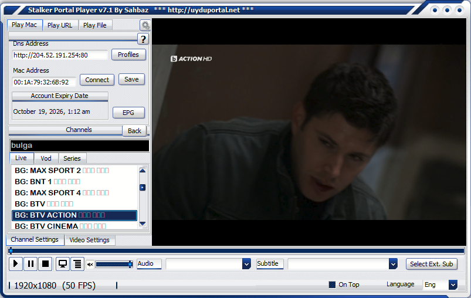Open the Video Settings tab
The image size is (471, 298).
(x=90, y=240)
